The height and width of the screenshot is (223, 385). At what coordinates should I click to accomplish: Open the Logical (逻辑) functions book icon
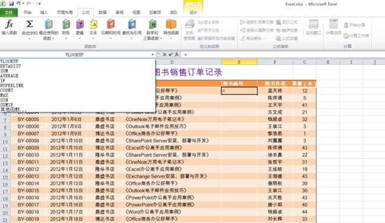click(x=80, y=24)
